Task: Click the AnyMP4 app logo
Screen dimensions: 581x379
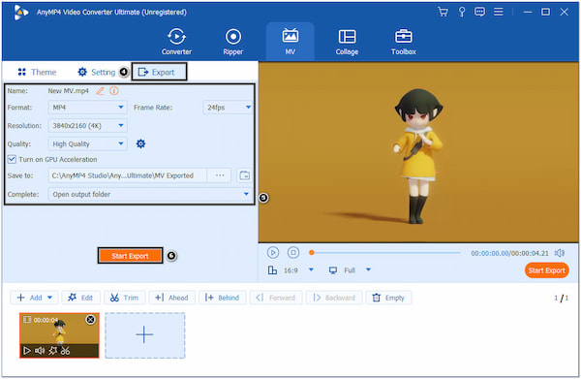Action: coord(20,13)
